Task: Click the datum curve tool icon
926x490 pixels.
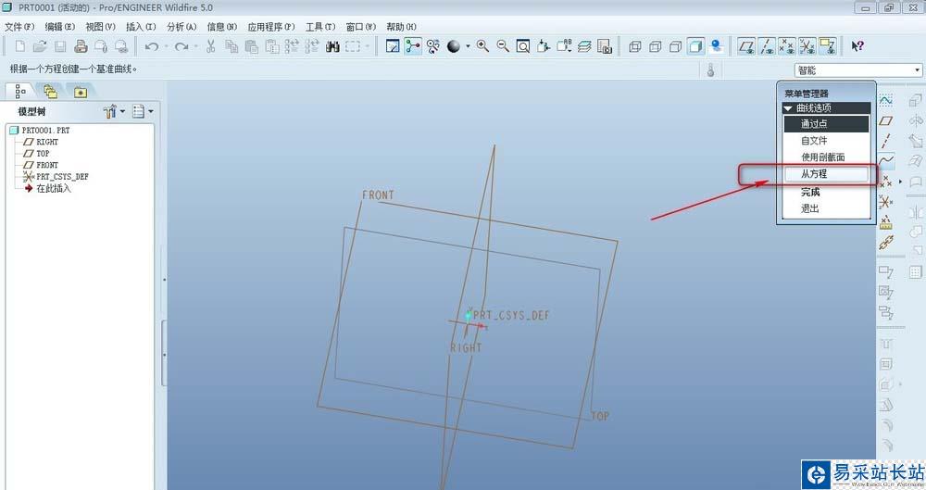Action: tap(886, 161)
